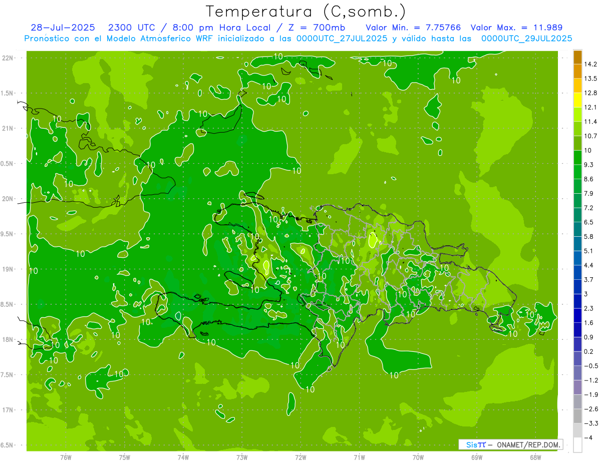The height and width of the screenshot is (464, 601).
Task: Click the purple colorbar segment between -1.2 and -1.9
Action: click(577, 387)
